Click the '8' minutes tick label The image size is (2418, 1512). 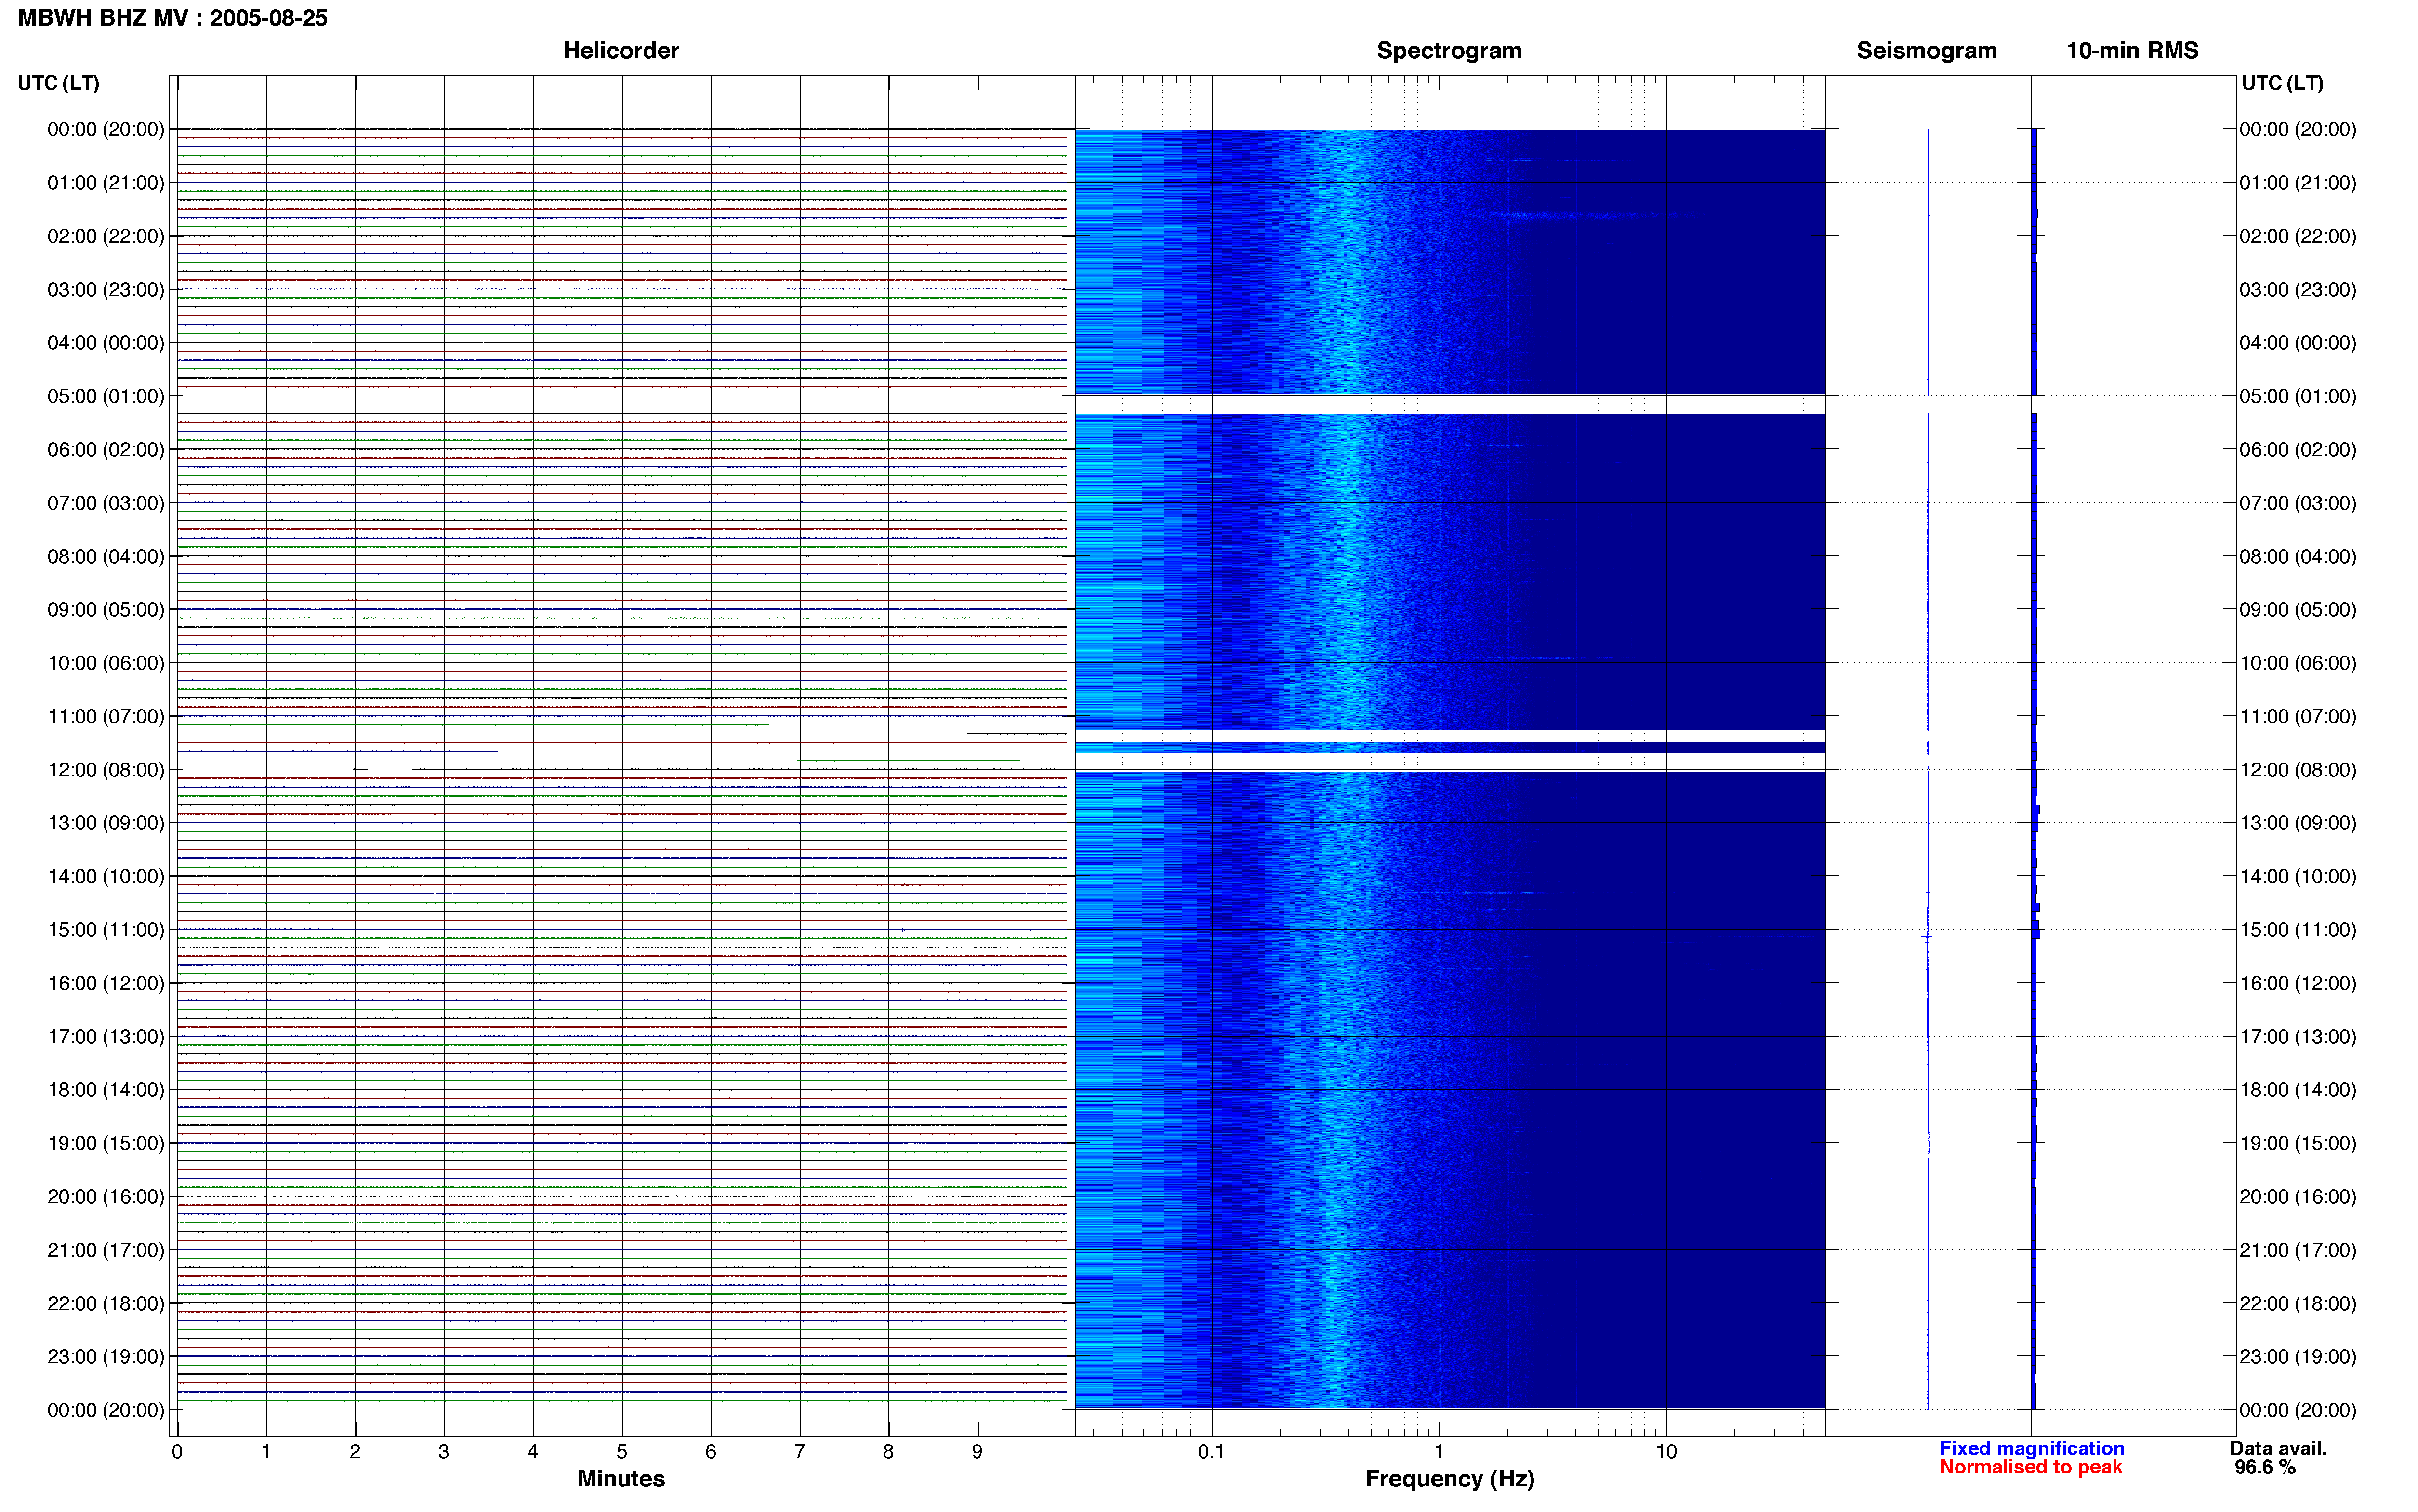click(x=888, y=1451)
